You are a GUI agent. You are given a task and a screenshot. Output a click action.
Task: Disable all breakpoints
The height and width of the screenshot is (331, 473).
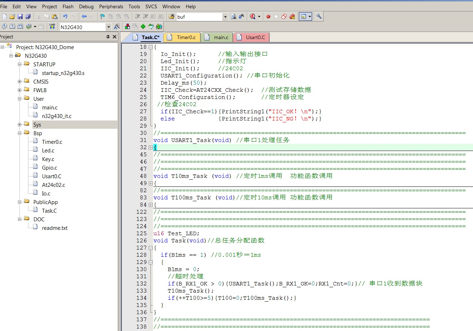tap(284, 16)
